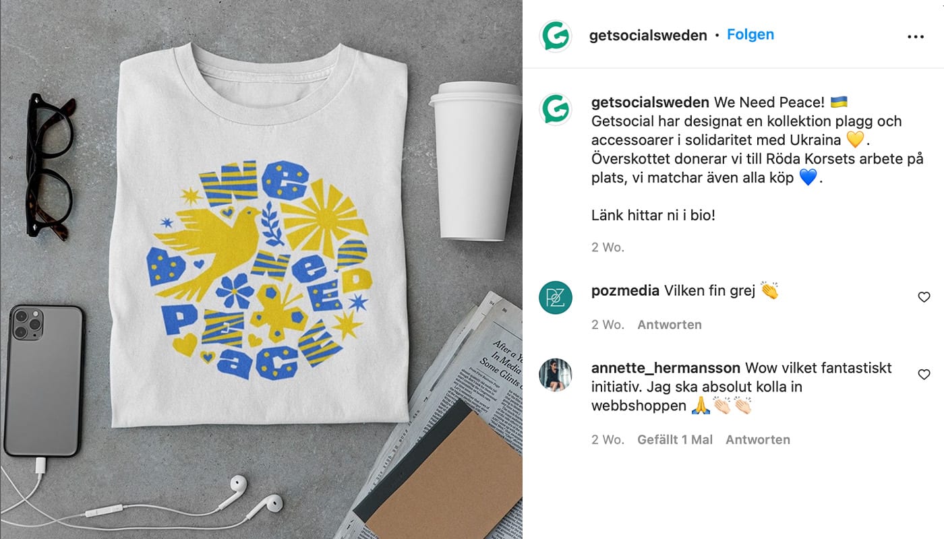The height and width of the screenshot is (539, 944).
Task: Click the Ukraine flag emoji in the caption
Action: (x=839, y=102)
